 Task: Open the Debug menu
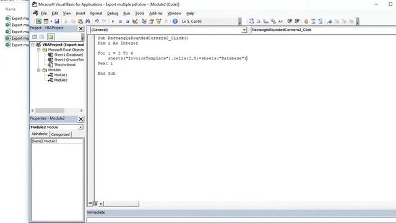pyautogui.click(x=113, y=14)
